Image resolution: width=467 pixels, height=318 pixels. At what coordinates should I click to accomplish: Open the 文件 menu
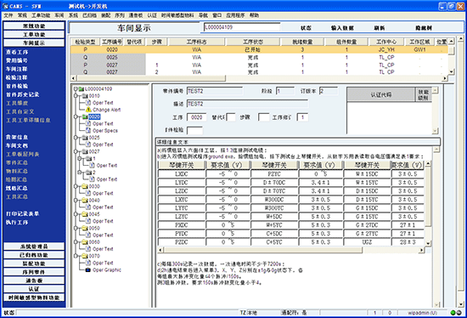(8, 15)
